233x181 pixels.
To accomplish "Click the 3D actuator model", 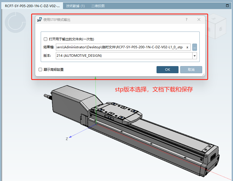I will (x=131, y=131).
